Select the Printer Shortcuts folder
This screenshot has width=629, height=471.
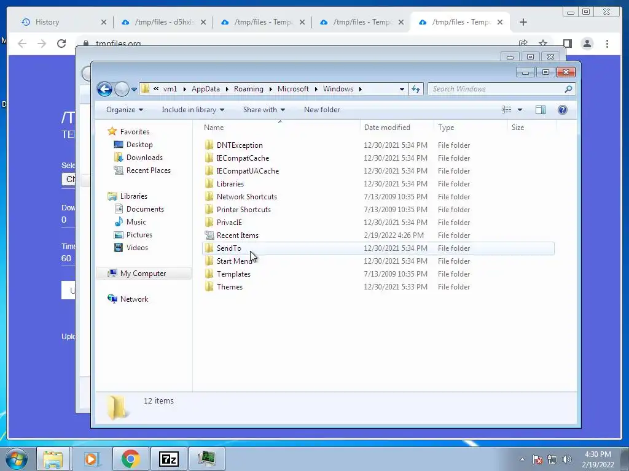click(243, 210)
